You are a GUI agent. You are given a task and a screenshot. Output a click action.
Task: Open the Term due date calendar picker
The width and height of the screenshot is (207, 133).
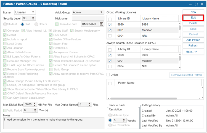(x=101, y=24)
